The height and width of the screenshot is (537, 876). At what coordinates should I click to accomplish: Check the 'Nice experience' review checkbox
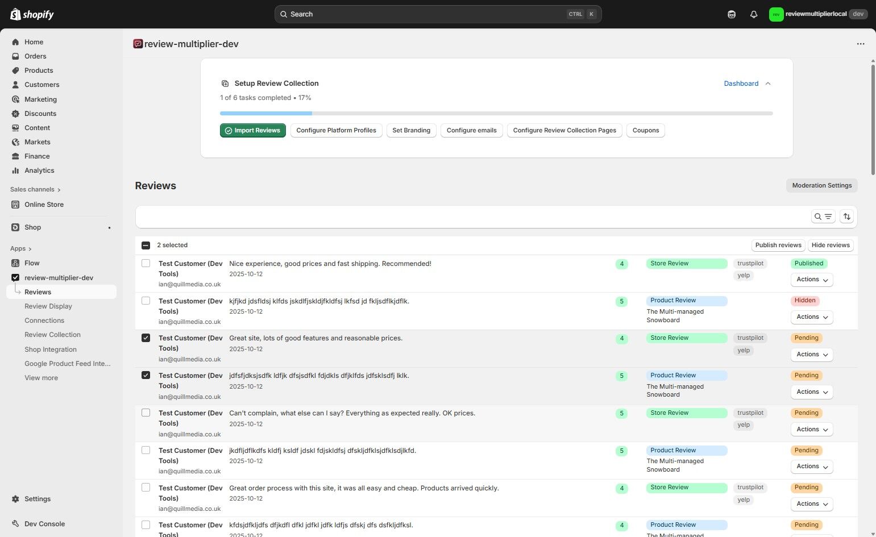tap(146, 263)
